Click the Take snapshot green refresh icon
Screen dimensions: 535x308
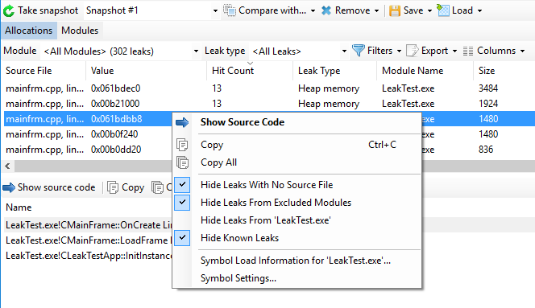[x=9, y=11]
